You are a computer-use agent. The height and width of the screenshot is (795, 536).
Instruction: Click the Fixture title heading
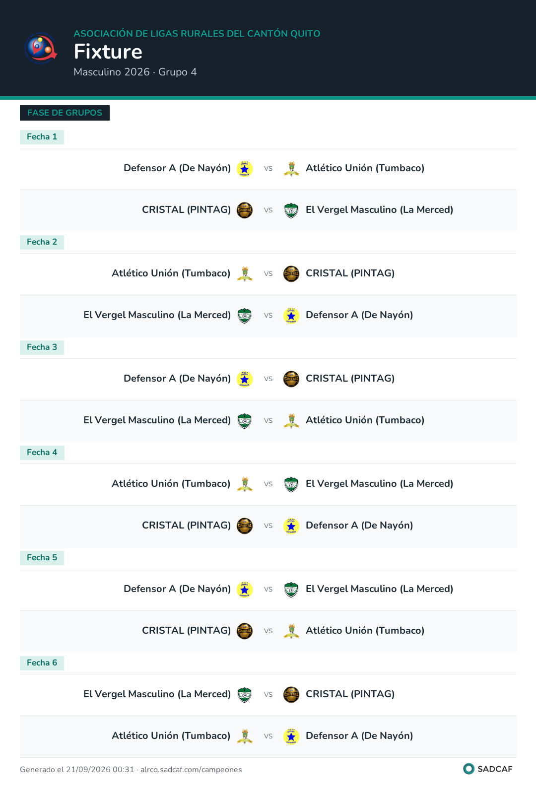click(x=108, y=52)
